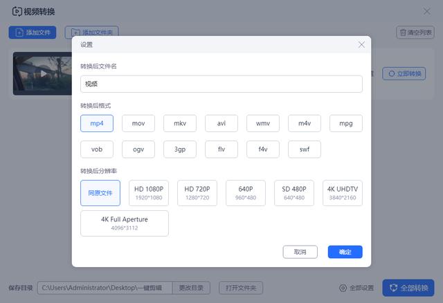
Task: Click the converted file name field
Action: (221, 84)
